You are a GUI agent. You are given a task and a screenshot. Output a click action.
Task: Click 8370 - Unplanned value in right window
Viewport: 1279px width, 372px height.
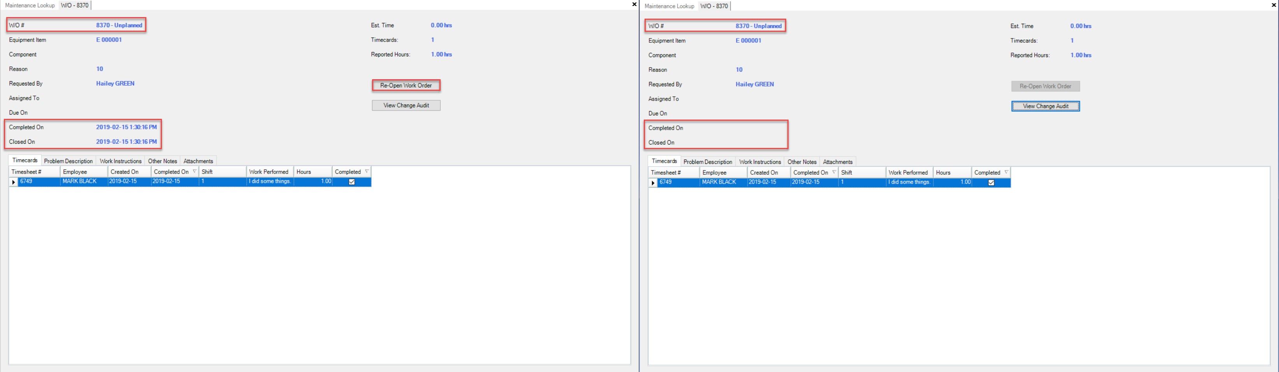(x=759, y=26)
